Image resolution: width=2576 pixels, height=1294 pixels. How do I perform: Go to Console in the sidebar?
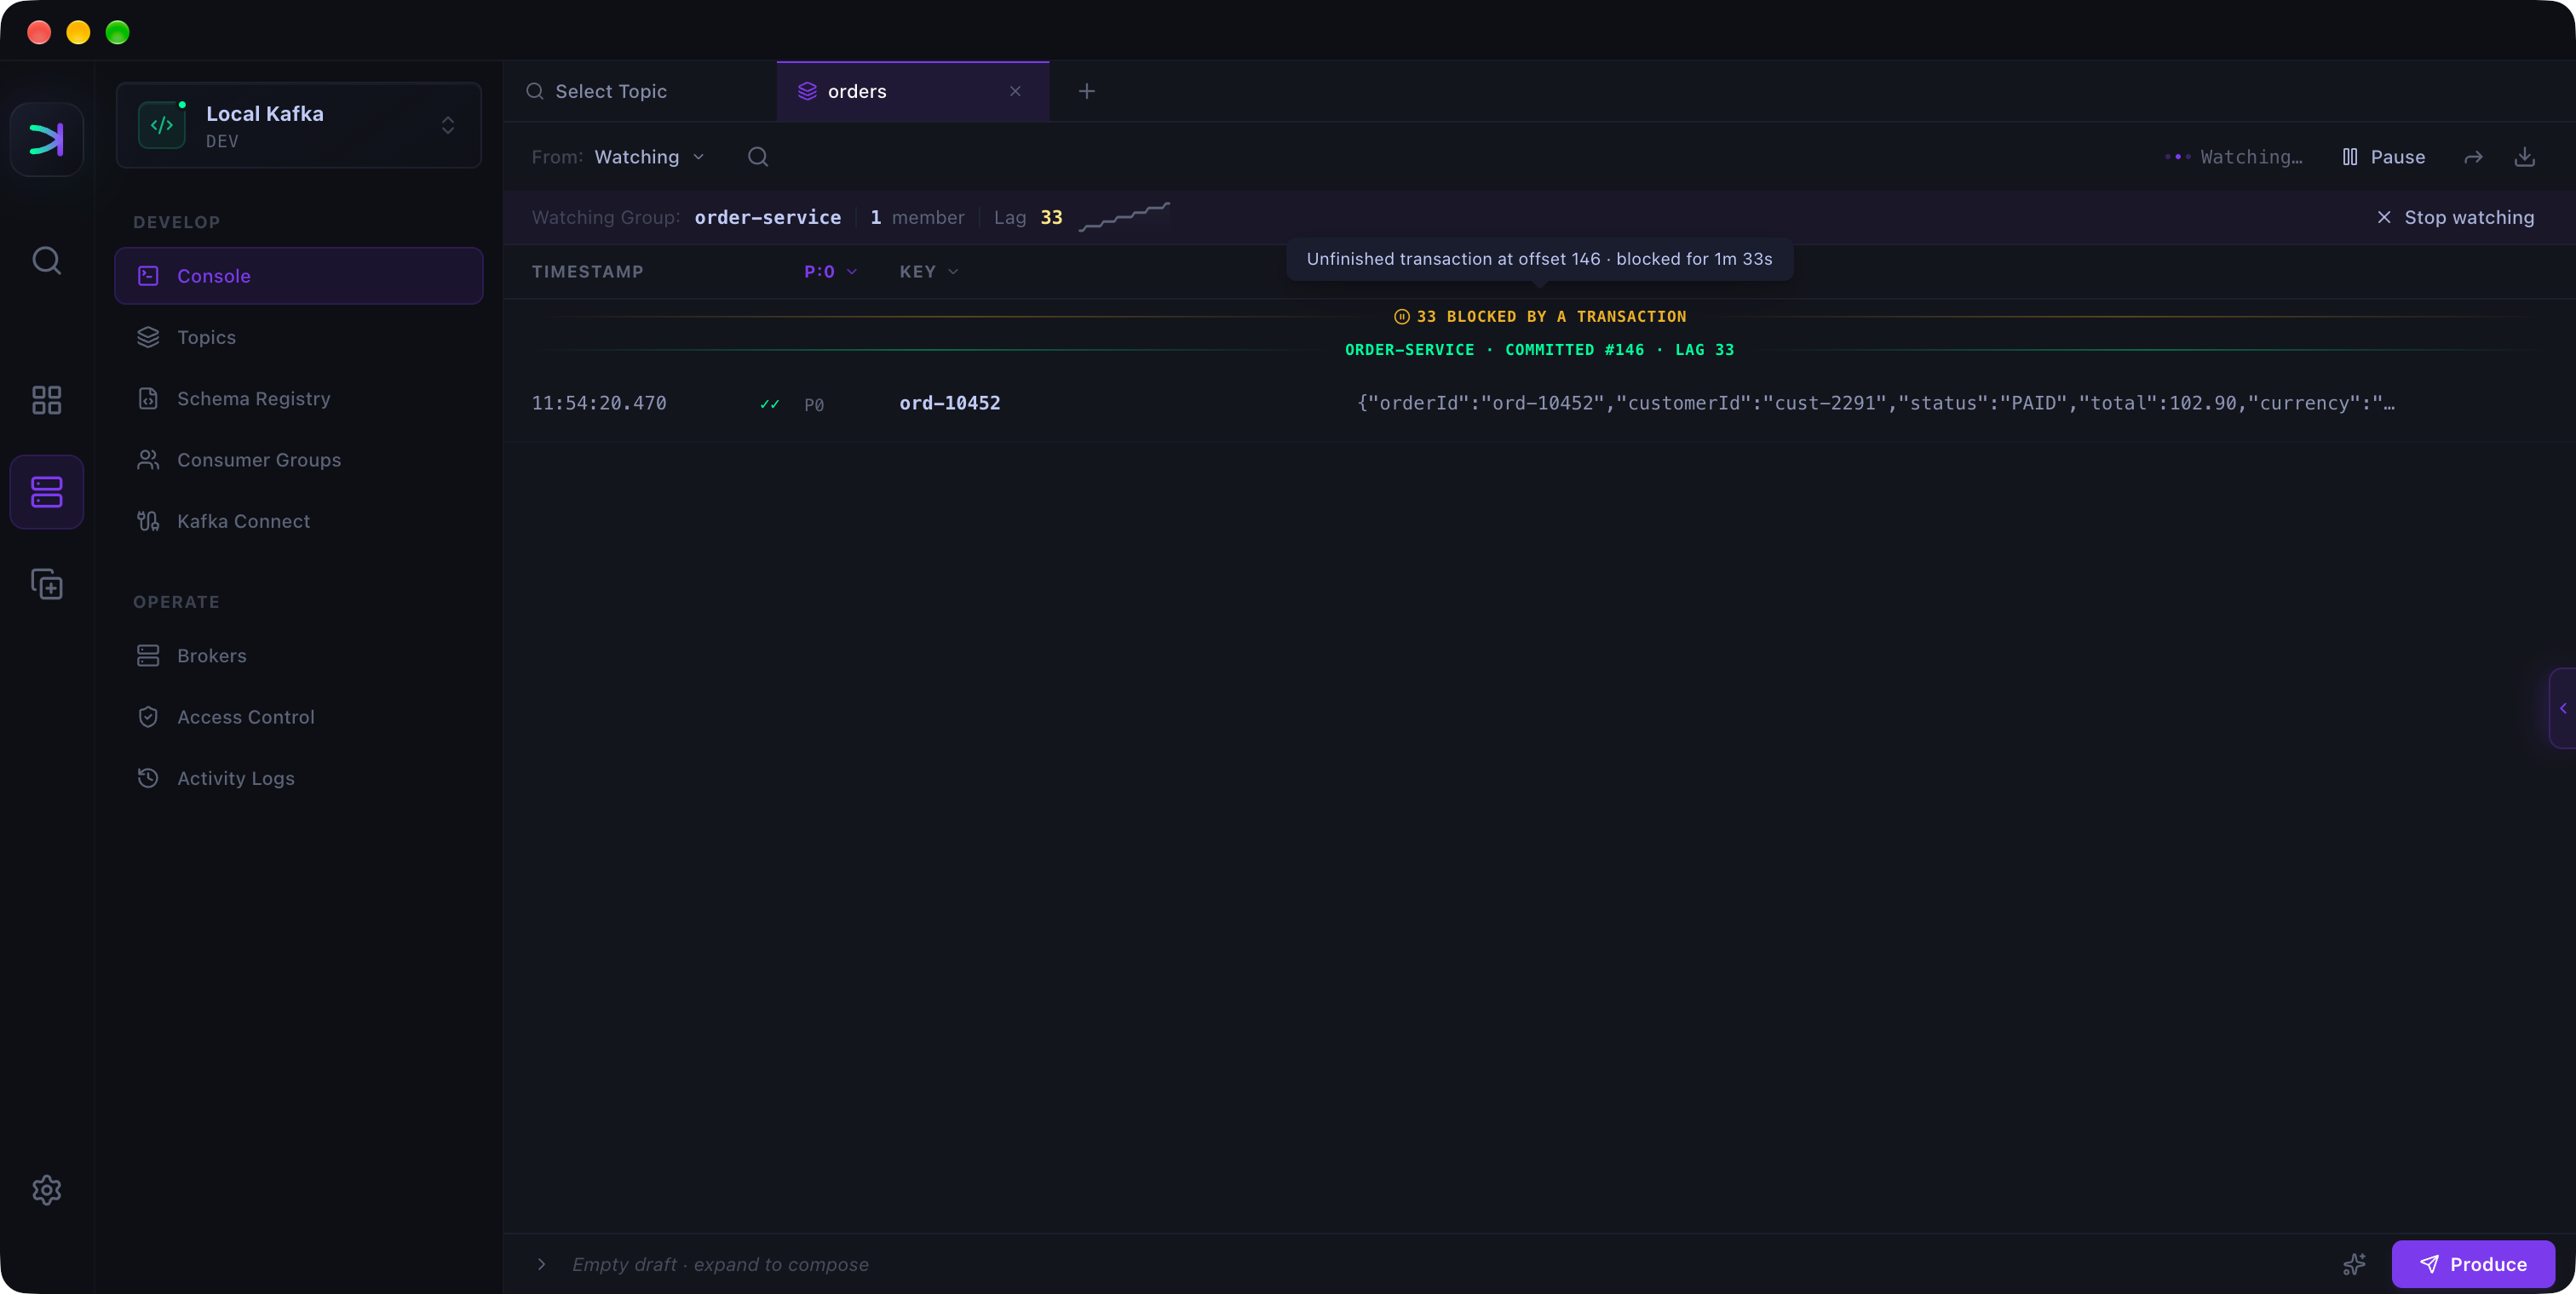(298, 276)
